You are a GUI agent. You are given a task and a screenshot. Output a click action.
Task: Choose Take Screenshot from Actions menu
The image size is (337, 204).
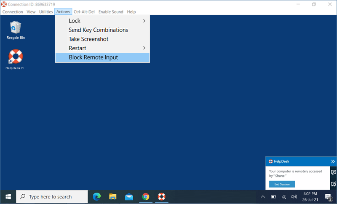(88, 39)
